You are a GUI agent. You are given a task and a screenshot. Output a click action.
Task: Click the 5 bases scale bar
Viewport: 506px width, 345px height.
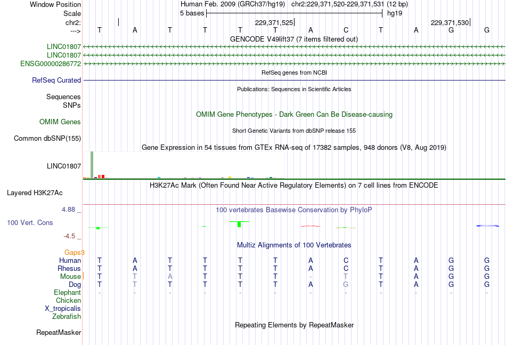295,13
